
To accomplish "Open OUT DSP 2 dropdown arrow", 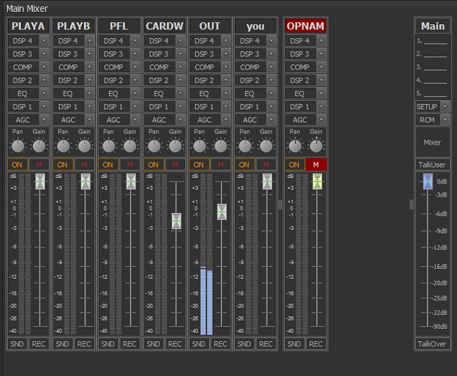I will (x=226, y=80).
